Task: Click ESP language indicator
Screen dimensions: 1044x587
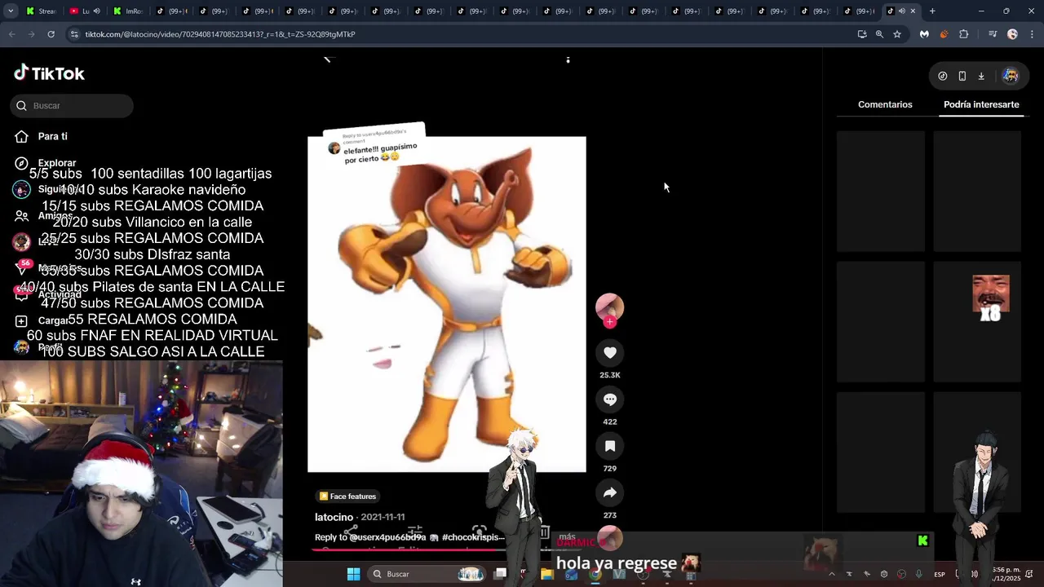Action: [x=940, y=574]
